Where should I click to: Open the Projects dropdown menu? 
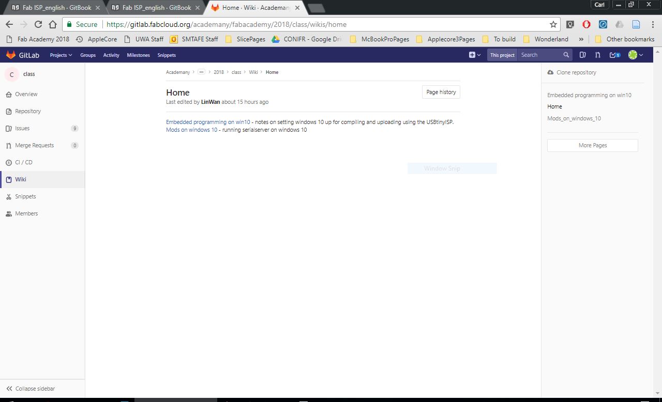(61, 55)
